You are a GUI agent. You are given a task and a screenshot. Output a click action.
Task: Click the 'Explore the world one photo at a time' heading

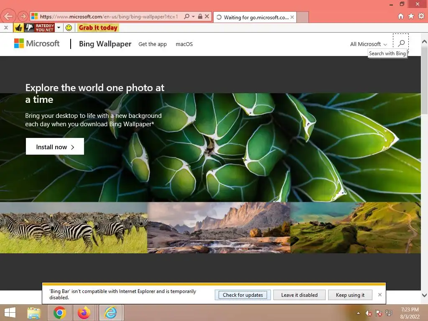click(x=95, y=93)
